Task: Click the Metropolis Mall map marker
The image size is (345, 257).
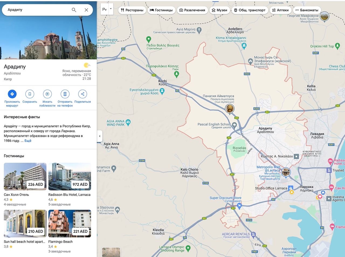Action: tap(286, 172)
